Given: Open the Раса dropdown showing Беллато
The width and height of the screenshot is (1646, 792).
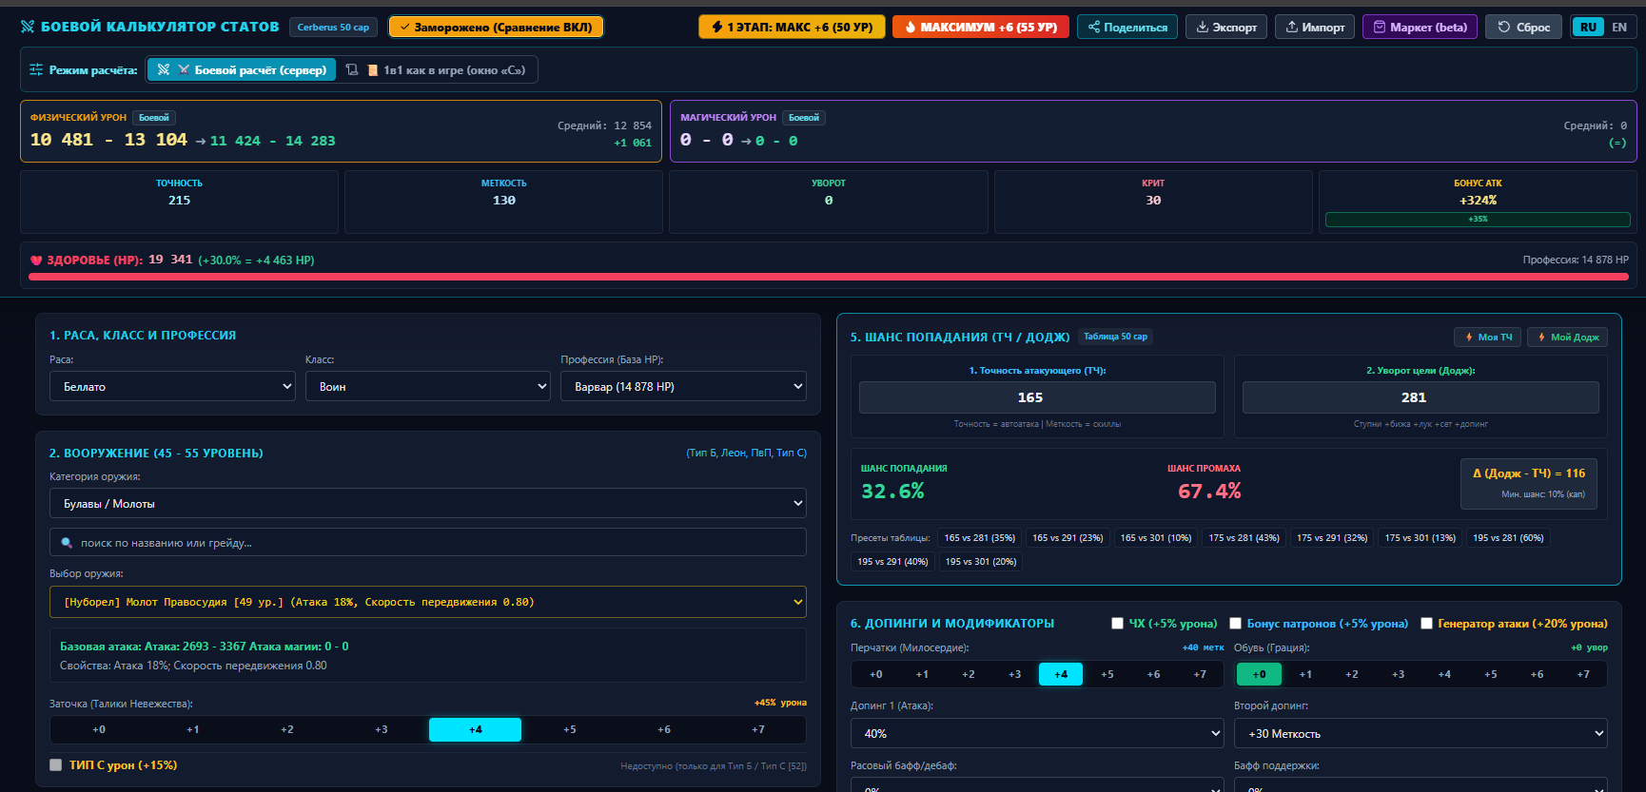Looking at the screenshot, I should coord(172,386).
